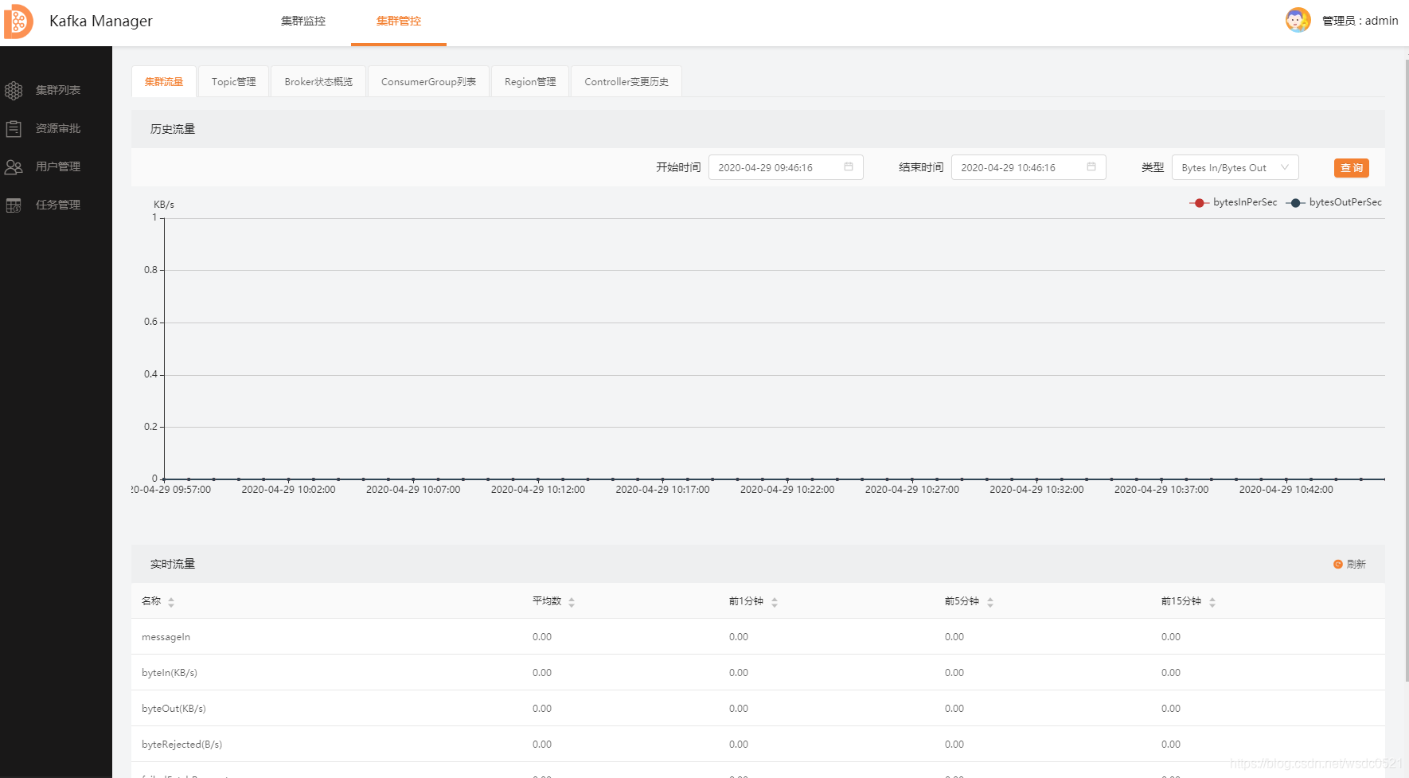Click the orange 刷新 refresh icon
This screenshot has height=778, width=1409.
point(1338,564)
